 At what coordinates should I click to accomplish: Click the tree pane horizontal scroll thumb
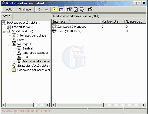click(x=20, y=105)
